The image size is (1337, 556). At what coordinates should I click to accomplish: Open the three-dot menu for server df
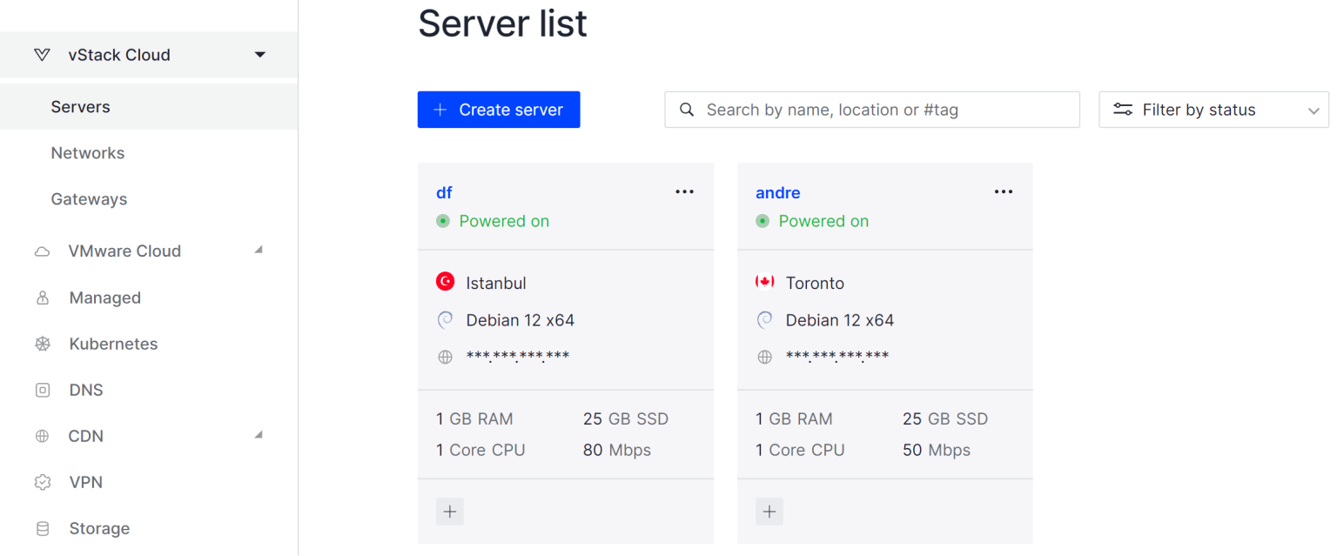pos(684,192)
